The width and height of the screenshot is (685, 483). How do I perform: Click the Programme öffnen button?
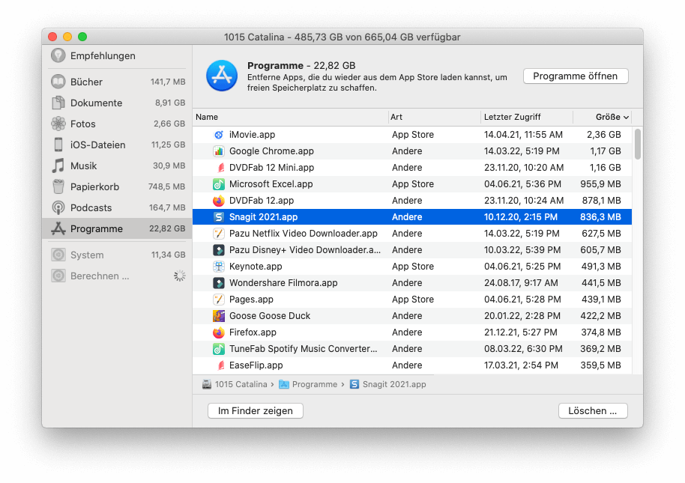pos(576,76)
